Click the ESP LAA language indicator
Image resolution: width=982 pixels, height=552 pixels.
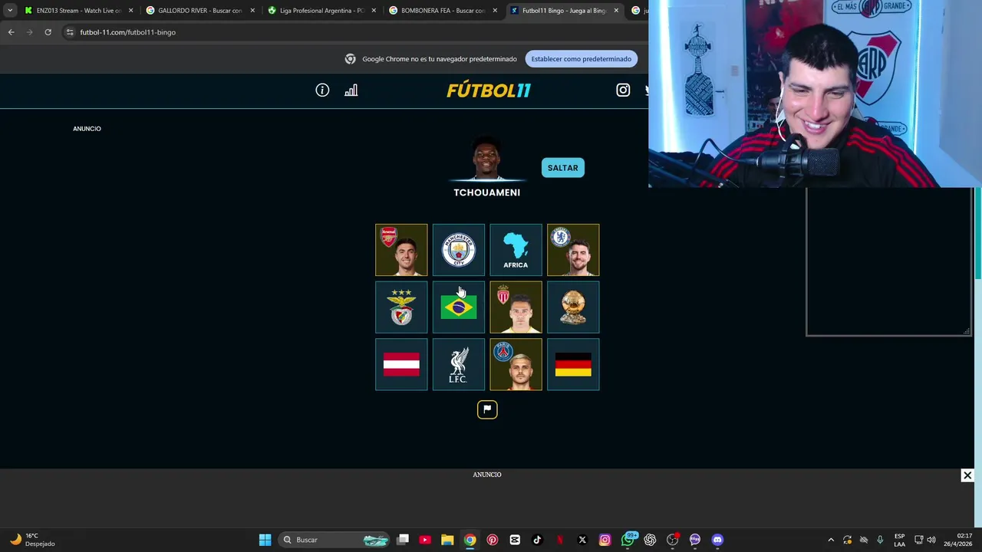[x=899, y=540]
